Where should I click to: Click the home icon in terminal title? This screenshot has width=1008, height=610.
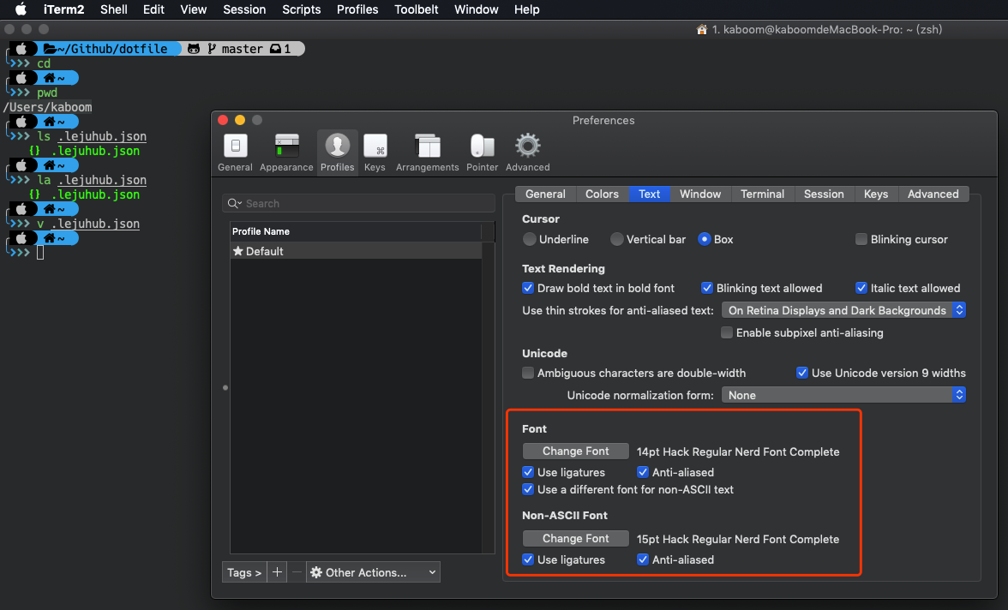pos(701,30)
